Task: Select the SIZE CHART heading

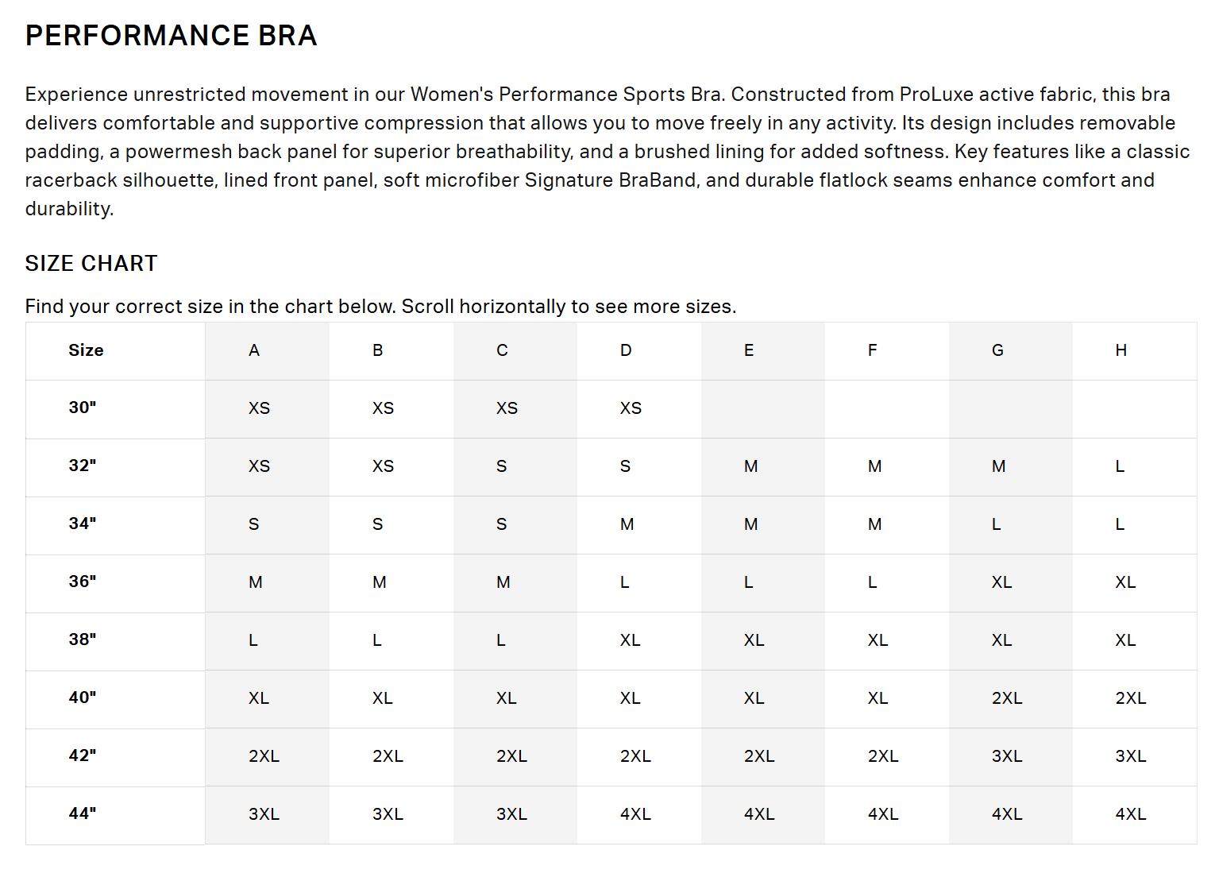Action: tap(91, 264)
